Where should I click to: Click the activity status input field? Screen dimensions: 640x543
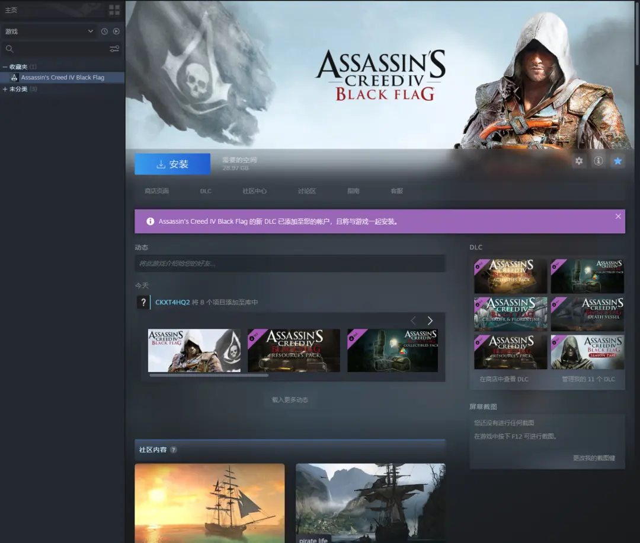(290, 263)
